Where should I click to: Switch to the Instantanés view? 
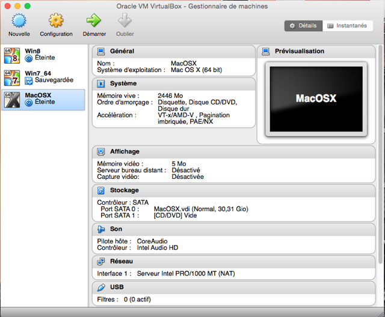[348, 26]
